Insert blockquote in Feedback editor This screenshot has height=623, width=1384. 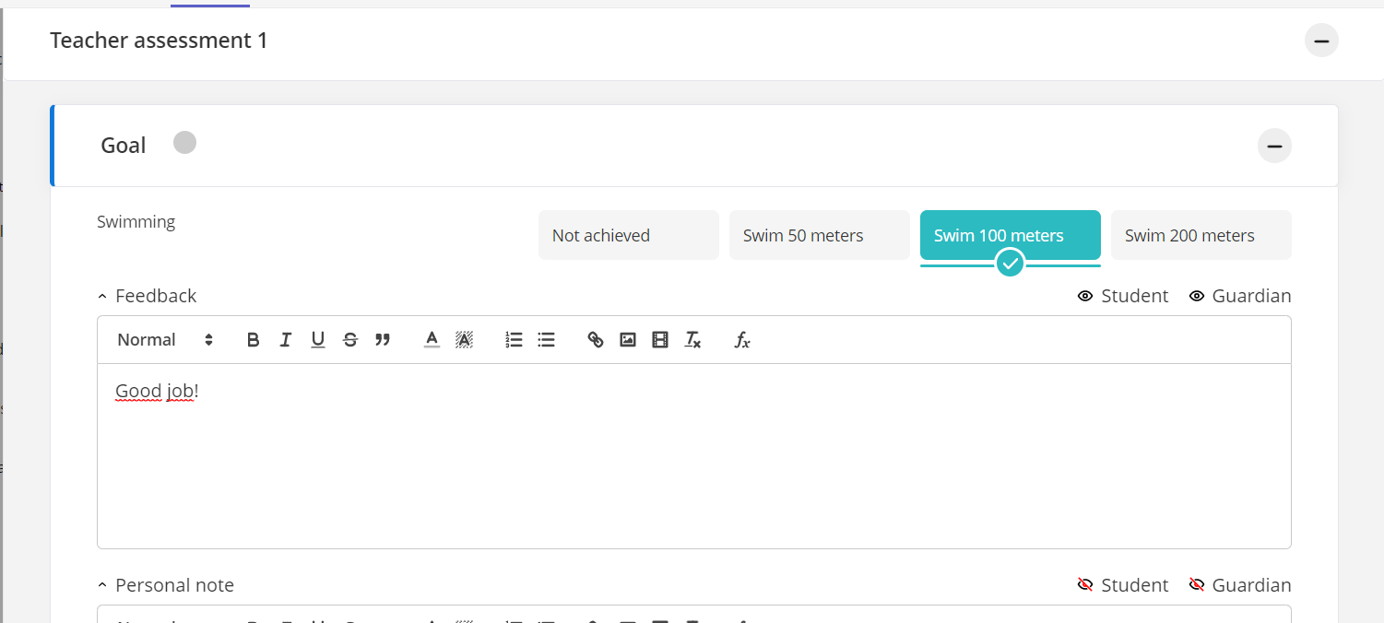click(383, 340)
